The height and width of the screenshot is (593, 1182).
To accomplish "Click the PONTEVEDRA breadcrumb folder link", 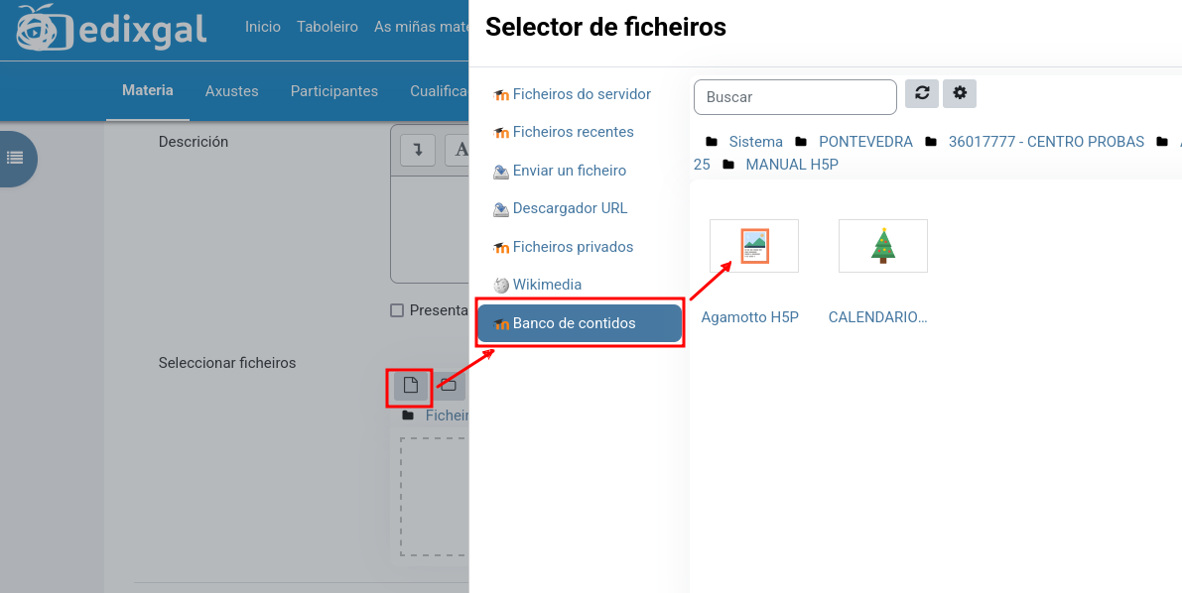I will pos(864,142).
